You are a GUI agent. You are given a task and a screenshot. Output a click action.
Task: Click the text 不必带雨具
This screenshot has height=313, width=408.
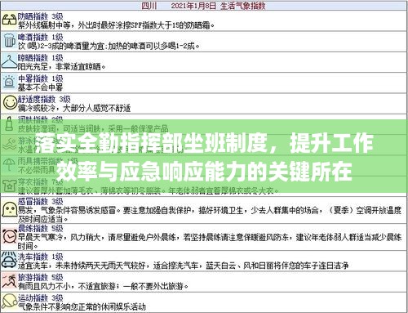pos(37,170)
